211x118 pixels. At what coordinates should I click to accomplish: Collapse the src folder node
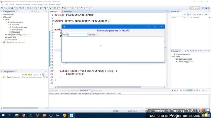pos(4,20)
